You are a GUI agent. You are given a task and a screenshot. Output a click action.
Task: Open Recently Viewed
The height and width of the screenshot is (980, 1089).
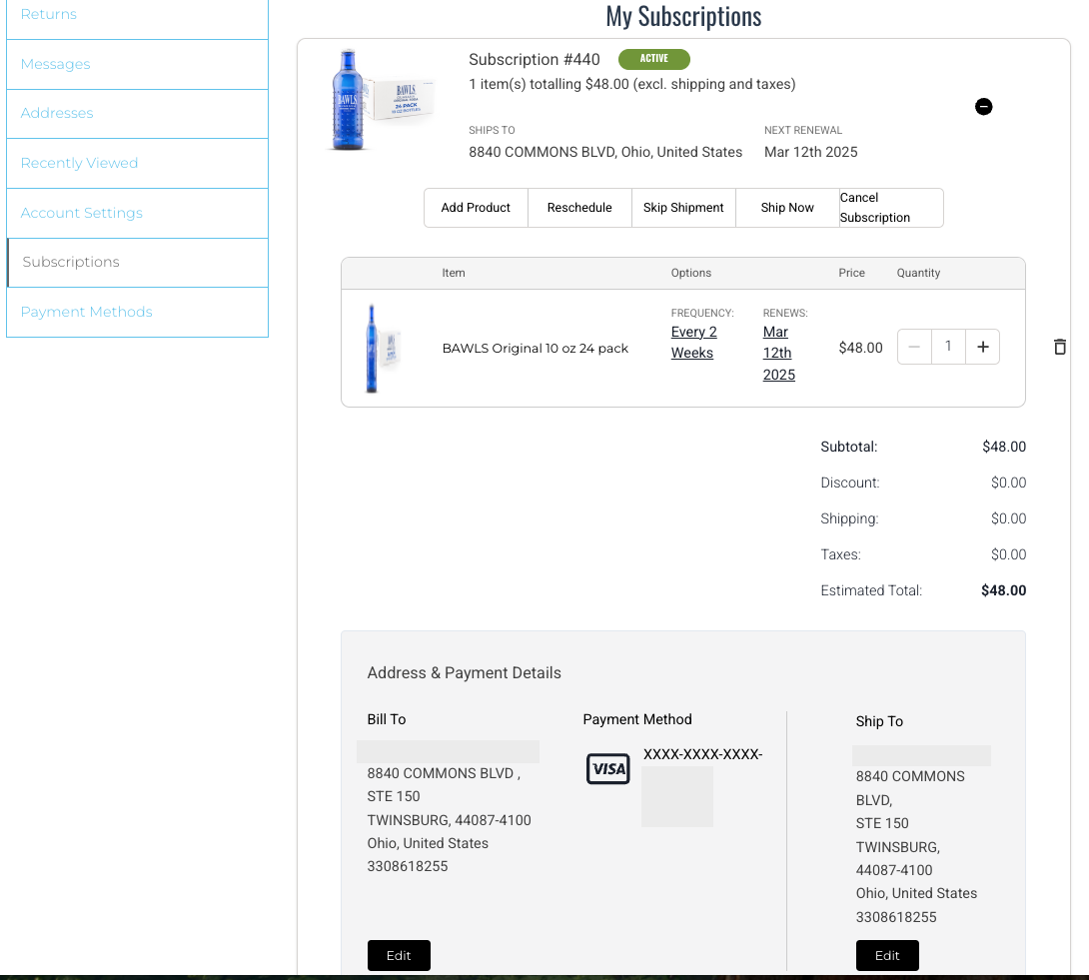137,163
